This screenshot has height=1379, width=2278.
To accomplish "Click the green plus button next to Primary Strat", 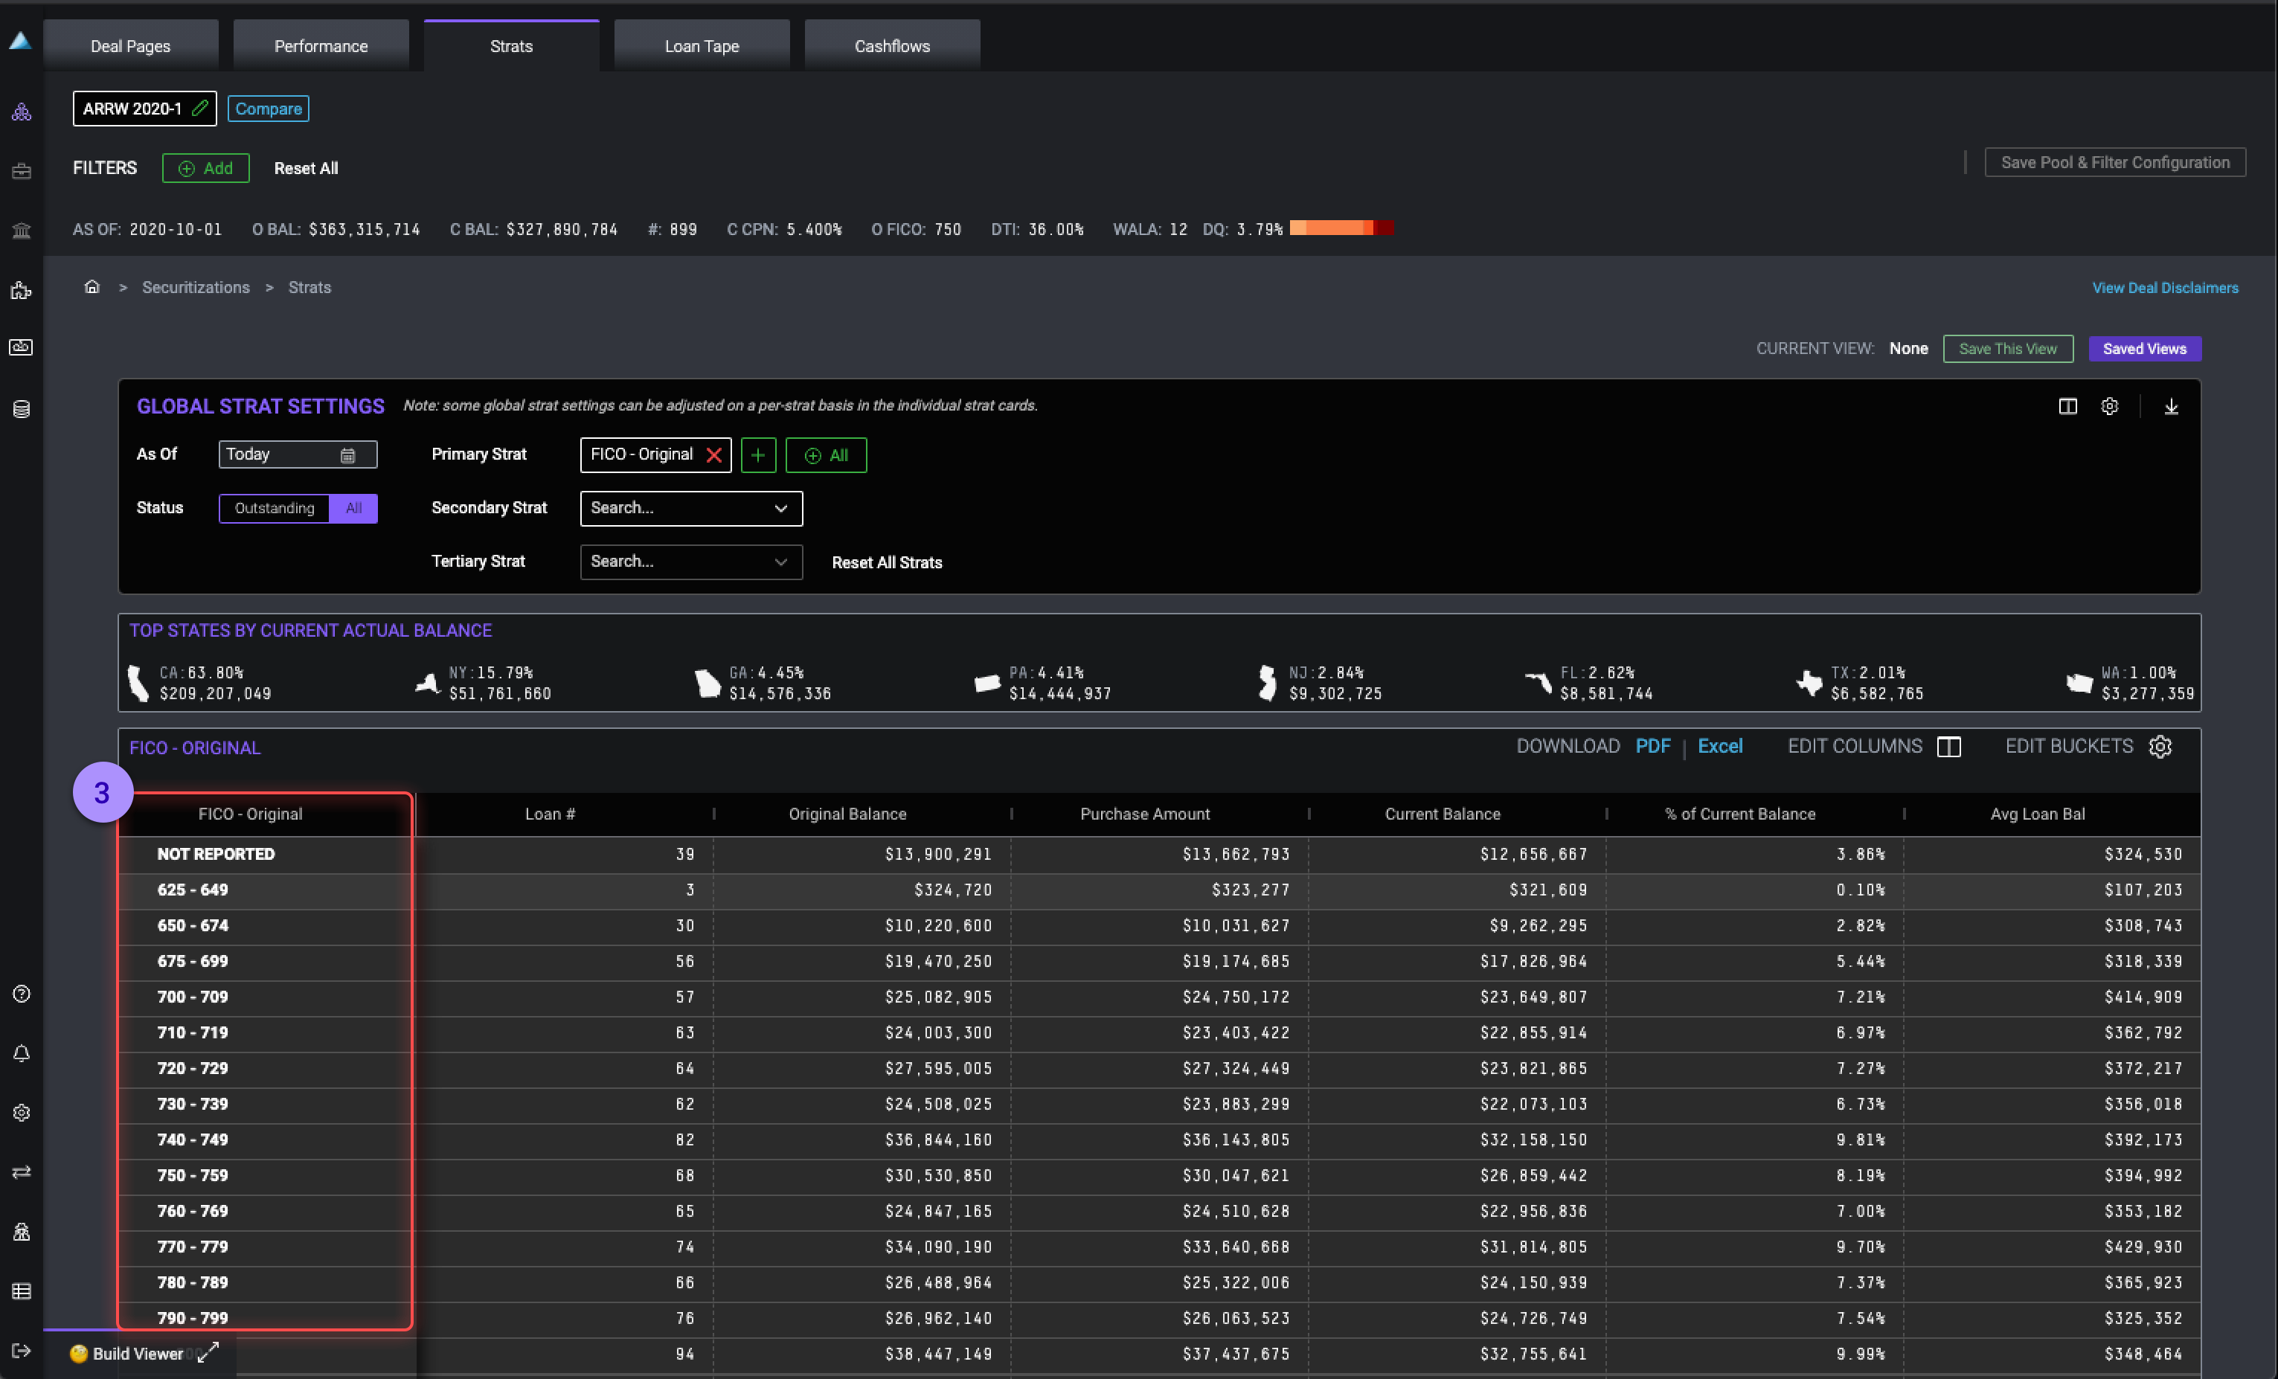I will (757, 454).
